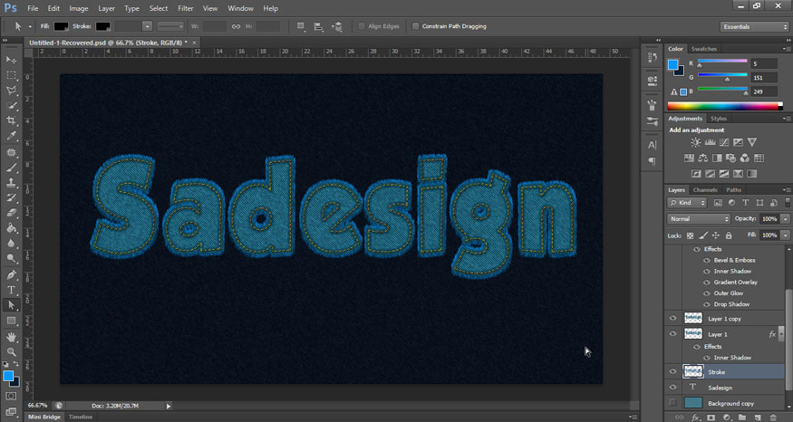Open the Layer menu

106,8
